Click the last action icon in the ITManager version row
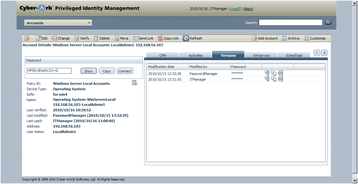 click(x=280, y=79)
